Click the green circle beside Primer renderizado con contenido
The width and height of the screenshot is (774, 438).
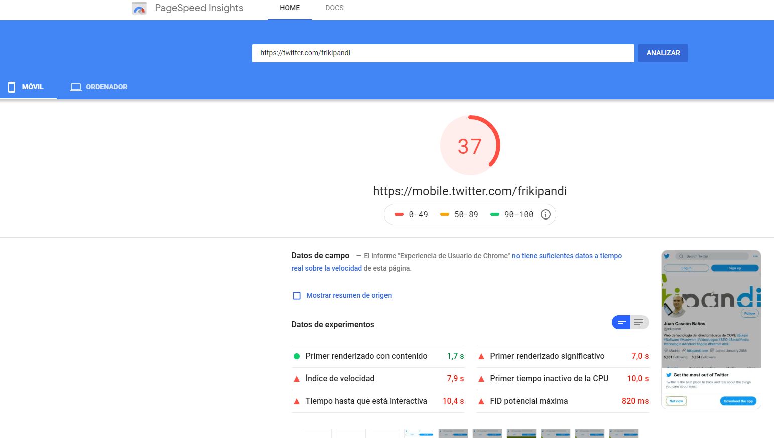[x=297, y=356]
